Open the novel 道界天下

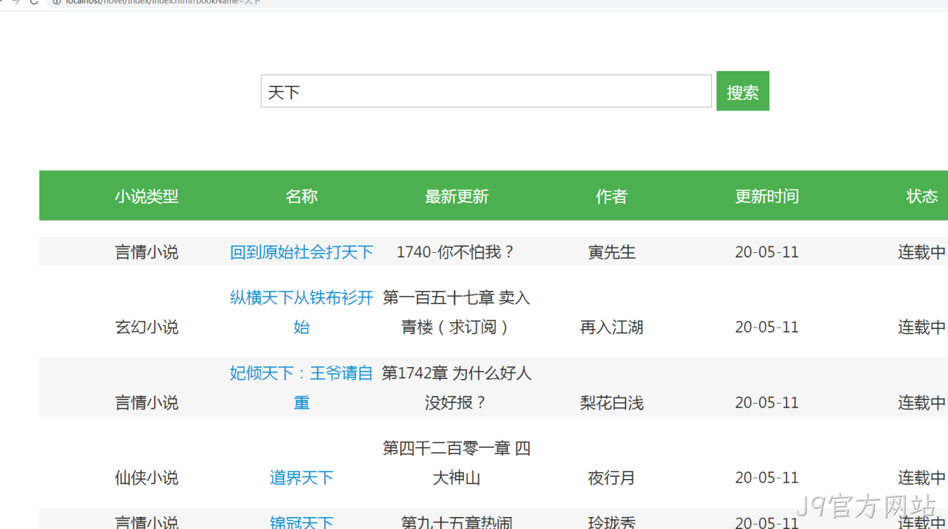tap(302, 478)
